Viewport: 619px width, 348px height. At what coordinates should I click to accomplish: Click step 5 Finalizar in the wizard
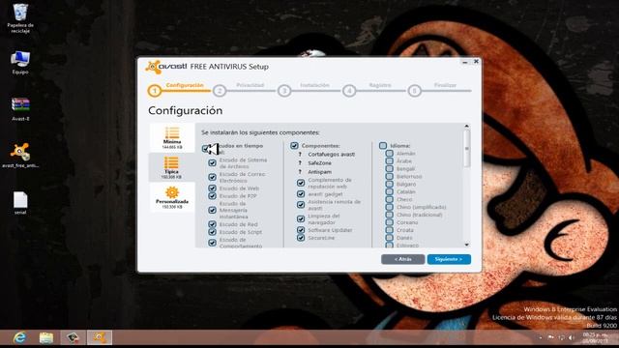click(414, 91)
